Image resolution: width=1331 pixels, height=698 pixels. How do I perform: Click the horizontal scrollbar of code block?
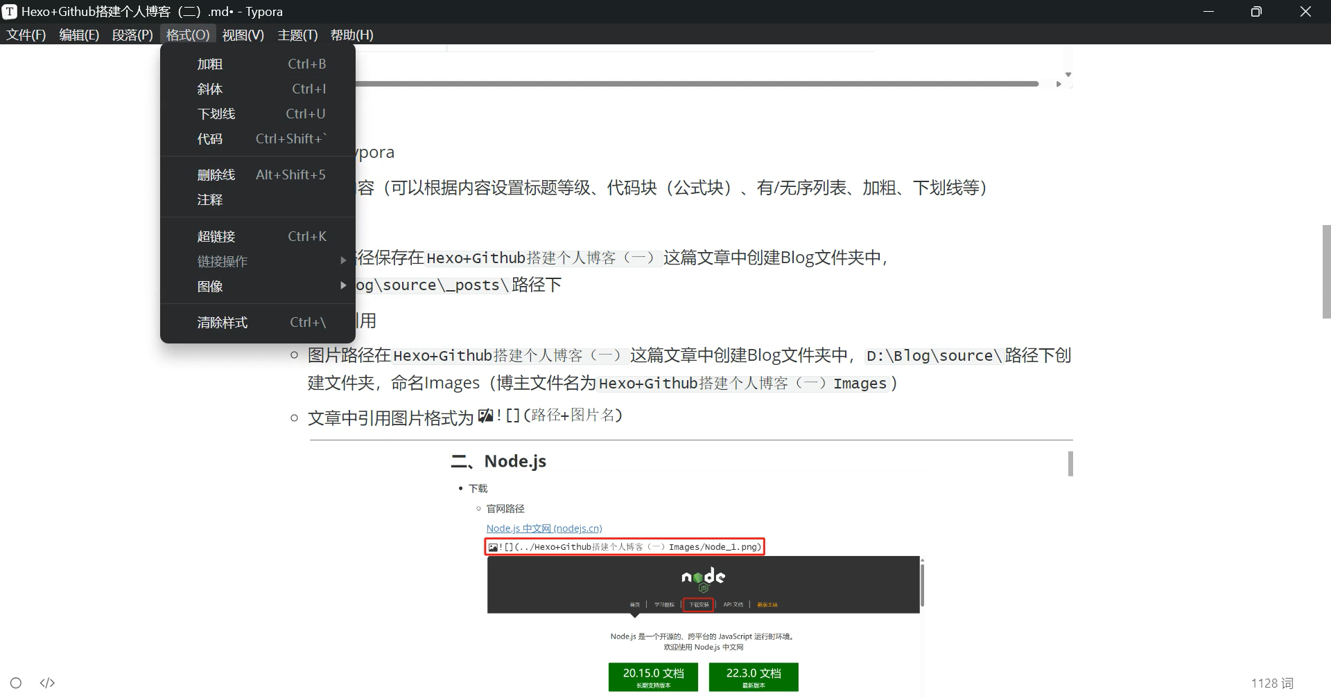tap(697, 84)
